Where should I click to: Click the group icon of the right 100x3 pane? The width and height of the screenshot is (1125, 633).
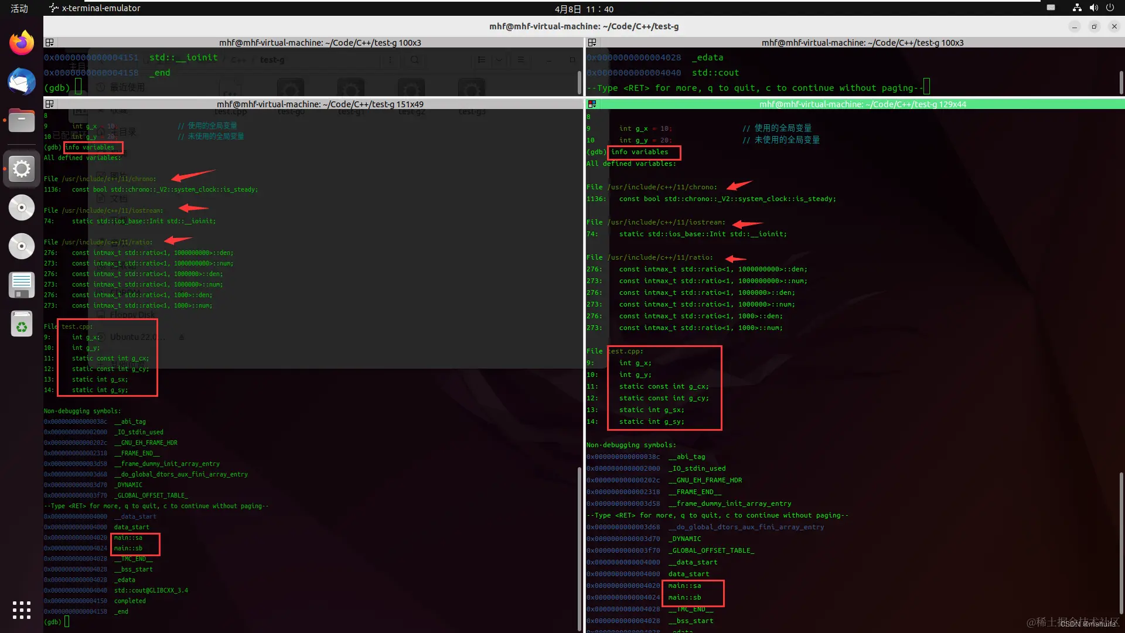pos(592,43)
